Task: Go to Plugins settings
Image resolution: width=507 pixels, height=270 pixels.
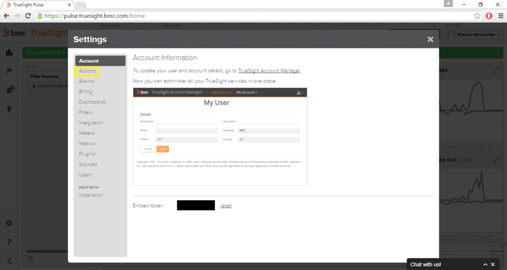Action: click(x=87, y=154)
